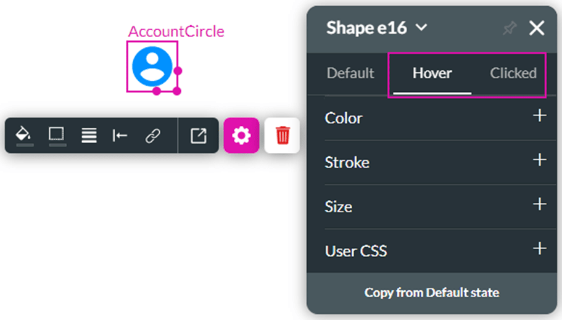Expand the User CSS section

point(539,249)
